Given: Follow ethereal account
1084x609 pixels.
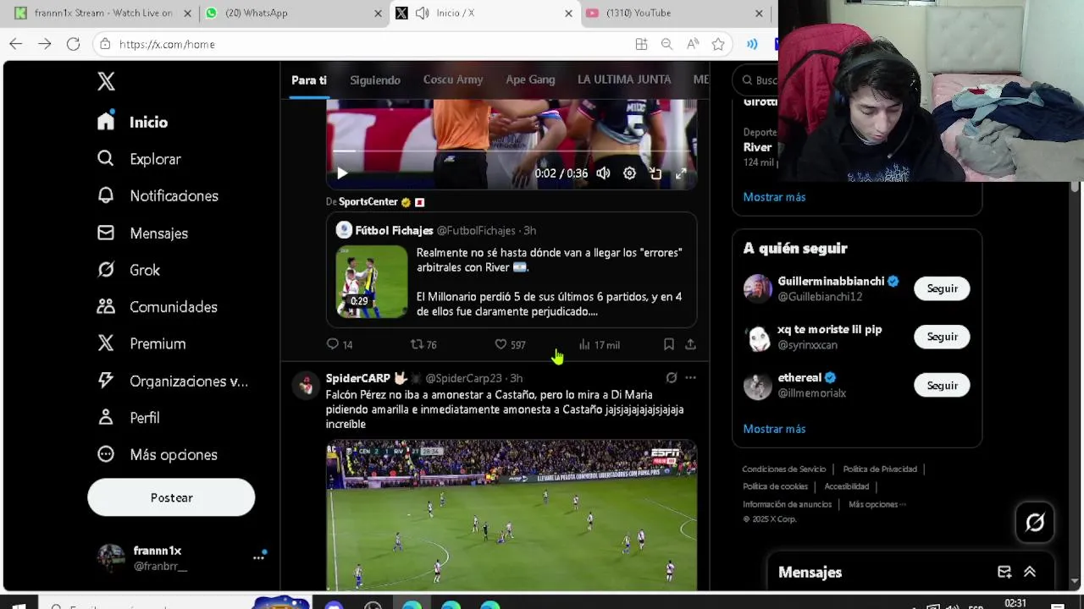Looking at the screenshot, I should [x=942, y=385].
